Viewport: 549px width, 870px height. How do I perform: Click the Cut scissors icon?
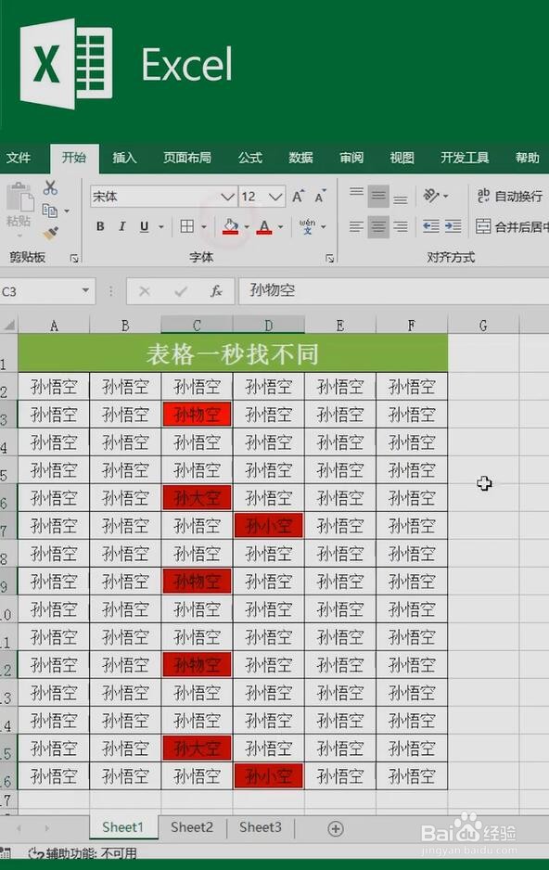pos(50,187)
